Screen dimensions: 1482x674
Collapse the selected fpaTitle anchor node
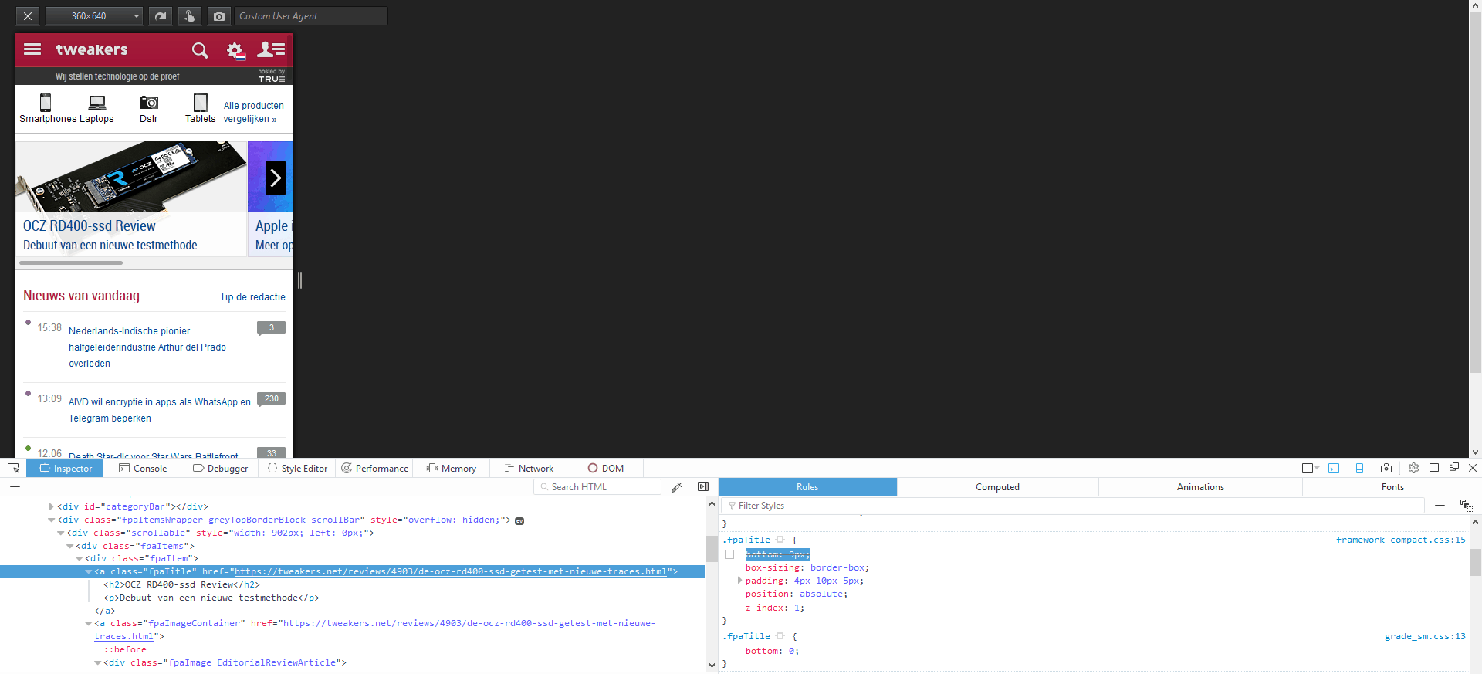pos(89,572)
